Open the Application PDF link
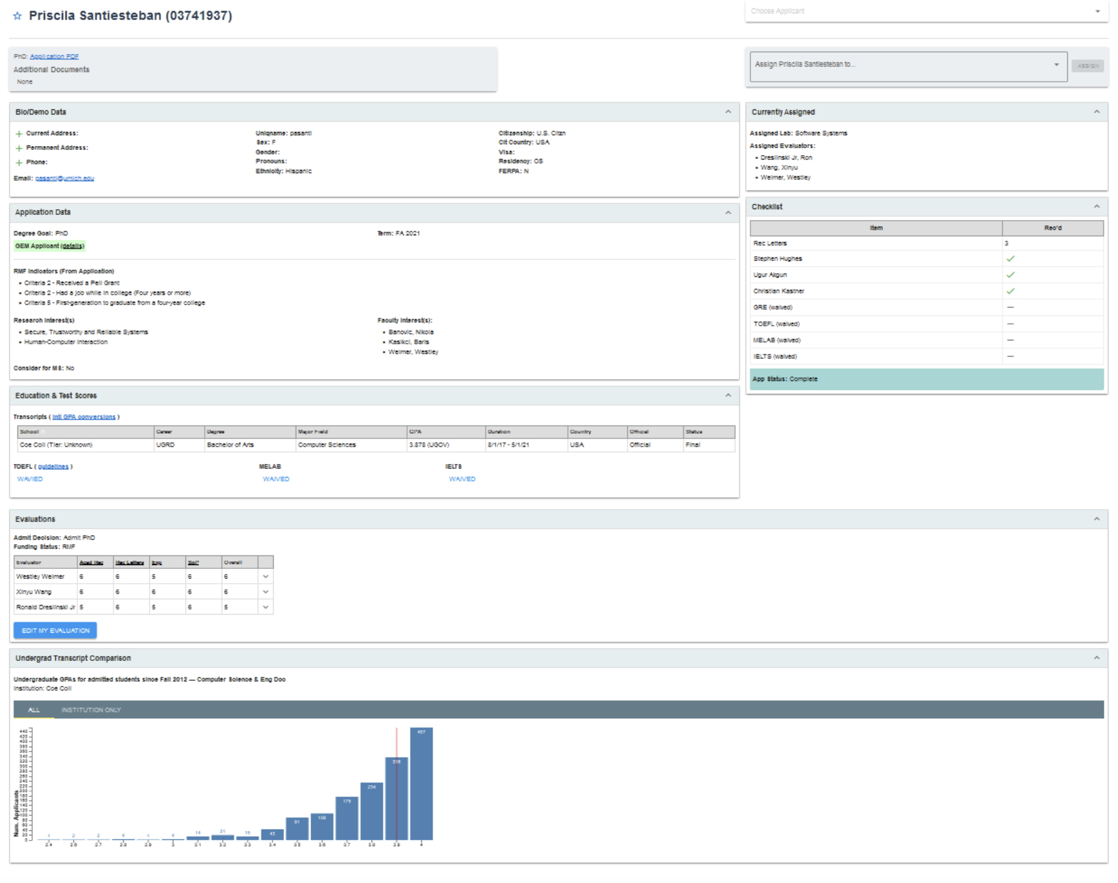This screenshot has height=883, width=1118. pyautogui.click(x=54, y=57)
